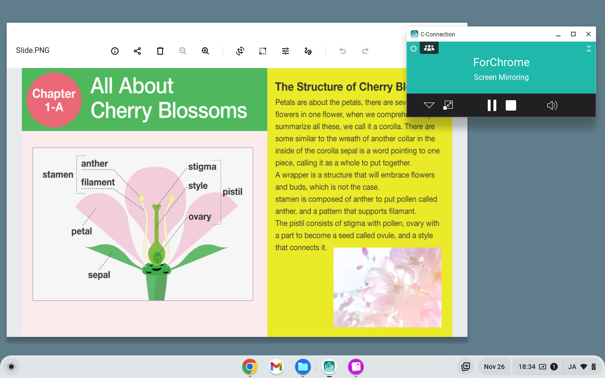The height and width of the screenshot is (378, 605).
Task: Open the ChromeOS launcher button
Action: click(11, 367)
